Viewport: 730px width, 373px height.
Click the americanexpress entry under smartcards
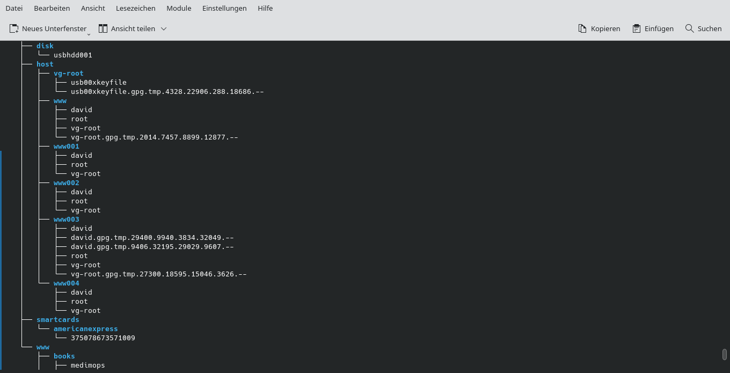(x=86, y=328)
